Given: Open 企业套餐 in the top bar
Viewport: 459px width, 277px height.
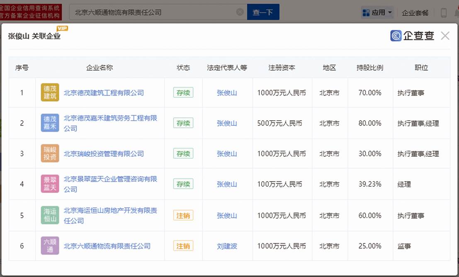Looking at the screenshot, I should click(415, 12).
